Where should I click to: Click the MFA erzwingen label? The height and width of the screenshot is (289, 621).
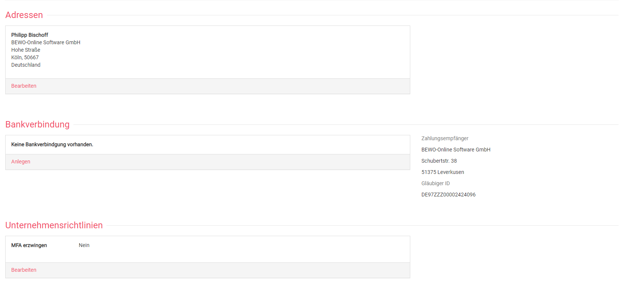click(29, 245)
